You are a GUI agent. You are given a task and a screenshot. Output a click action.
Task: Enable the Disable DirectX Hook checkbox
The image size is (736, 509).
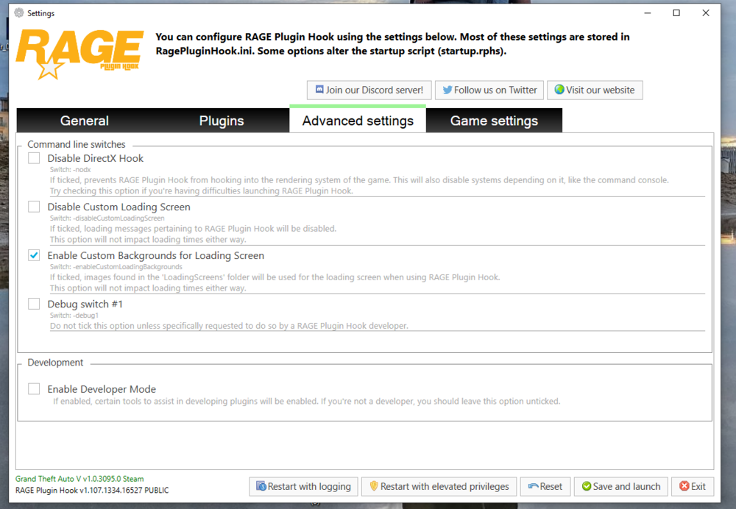[33, 157]
